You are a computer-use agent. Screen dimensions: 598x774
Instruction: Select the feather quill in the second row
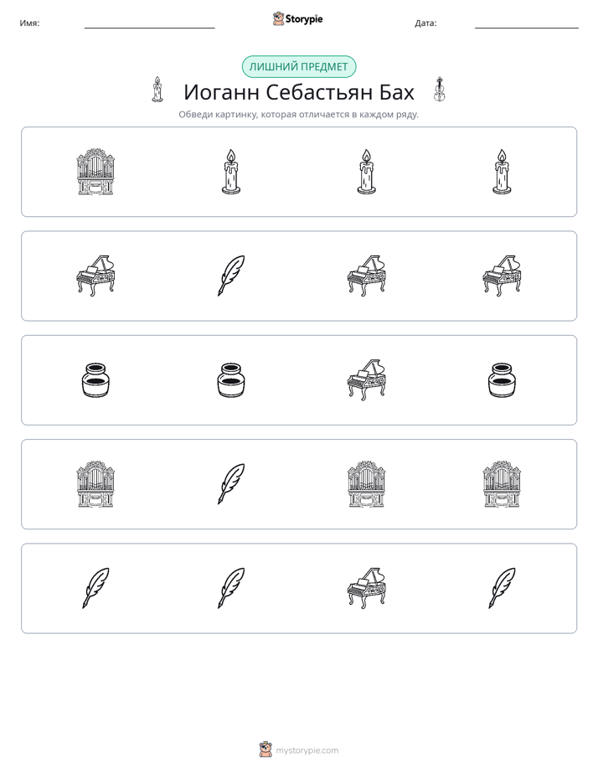tap(231, 276)
